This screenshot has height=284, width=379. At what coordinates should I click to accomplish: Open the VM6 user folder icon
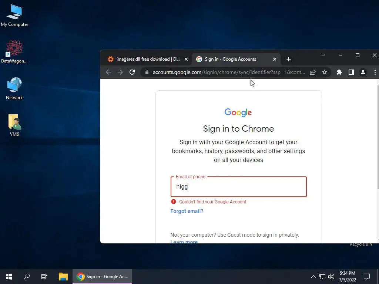(x=14, y=125)
